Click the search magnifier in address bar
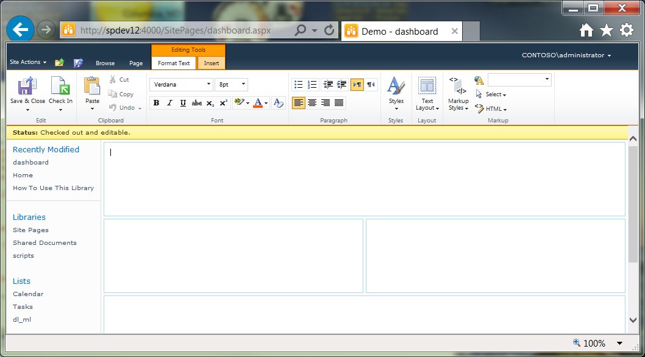This screenshot has width=645, height=357. pyautogui.click(x=301, y=30)
